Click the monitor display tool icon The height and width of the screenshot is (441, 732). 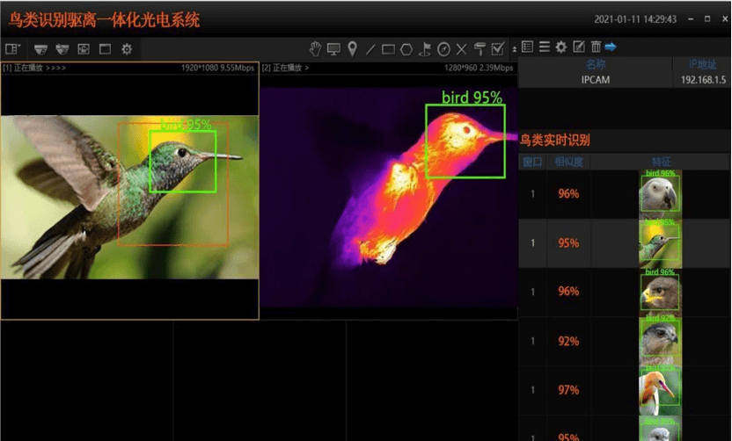tap(333, 49)
